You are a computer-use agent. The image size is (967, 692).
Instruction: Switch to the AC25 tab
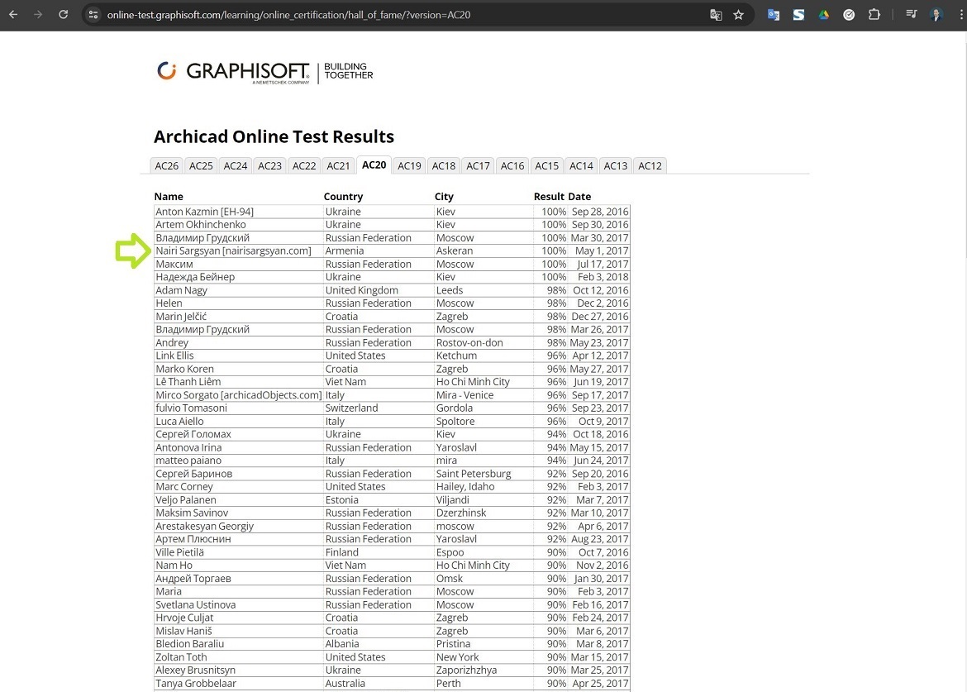coord(201,166)
